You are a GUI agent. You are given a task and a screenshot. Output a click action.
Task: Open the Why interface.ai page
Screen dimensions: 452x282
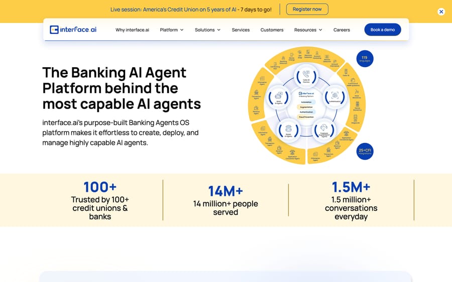(132, 30)
